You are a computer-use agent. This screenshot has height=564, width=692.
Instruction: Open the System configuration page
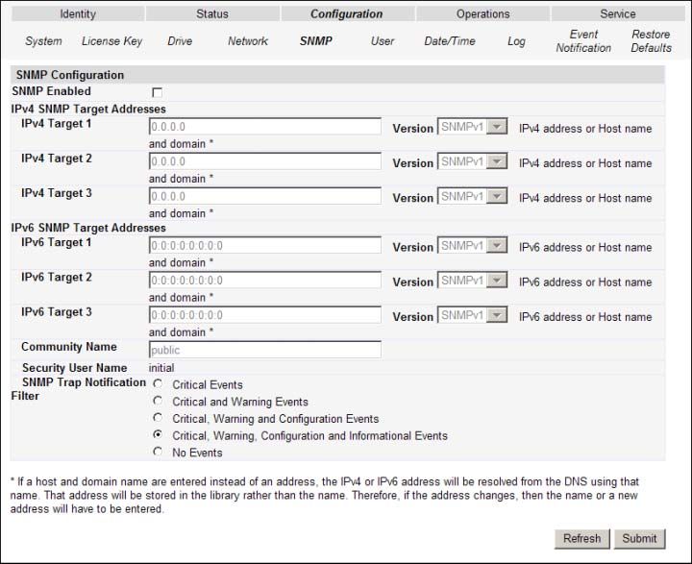pyautogui.click(x=43, y=41)
